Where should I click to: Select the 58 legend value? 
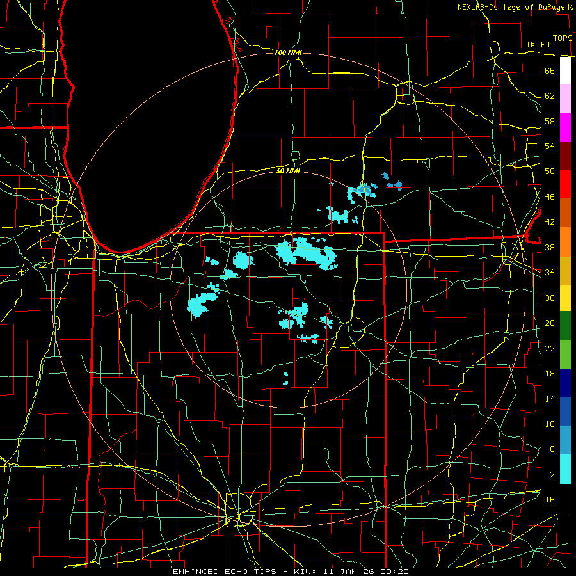pyautogui.click(x=550, y=121)
